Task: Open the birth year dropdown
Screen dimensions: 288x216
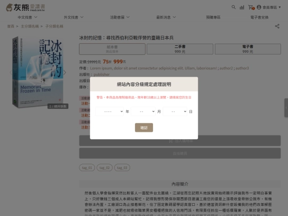Action: 109,111
